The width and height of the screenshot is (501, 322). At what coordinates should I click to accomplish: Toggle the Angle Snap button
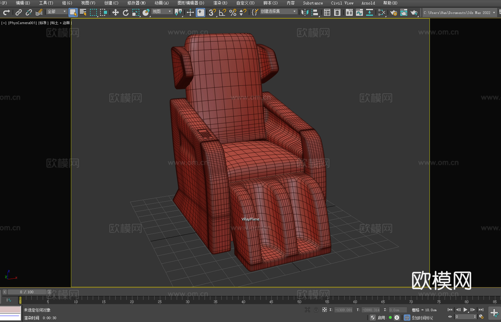222,12
